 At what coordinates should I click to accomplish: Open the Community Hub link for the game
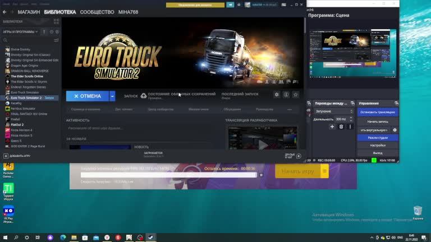click(161, 109)
